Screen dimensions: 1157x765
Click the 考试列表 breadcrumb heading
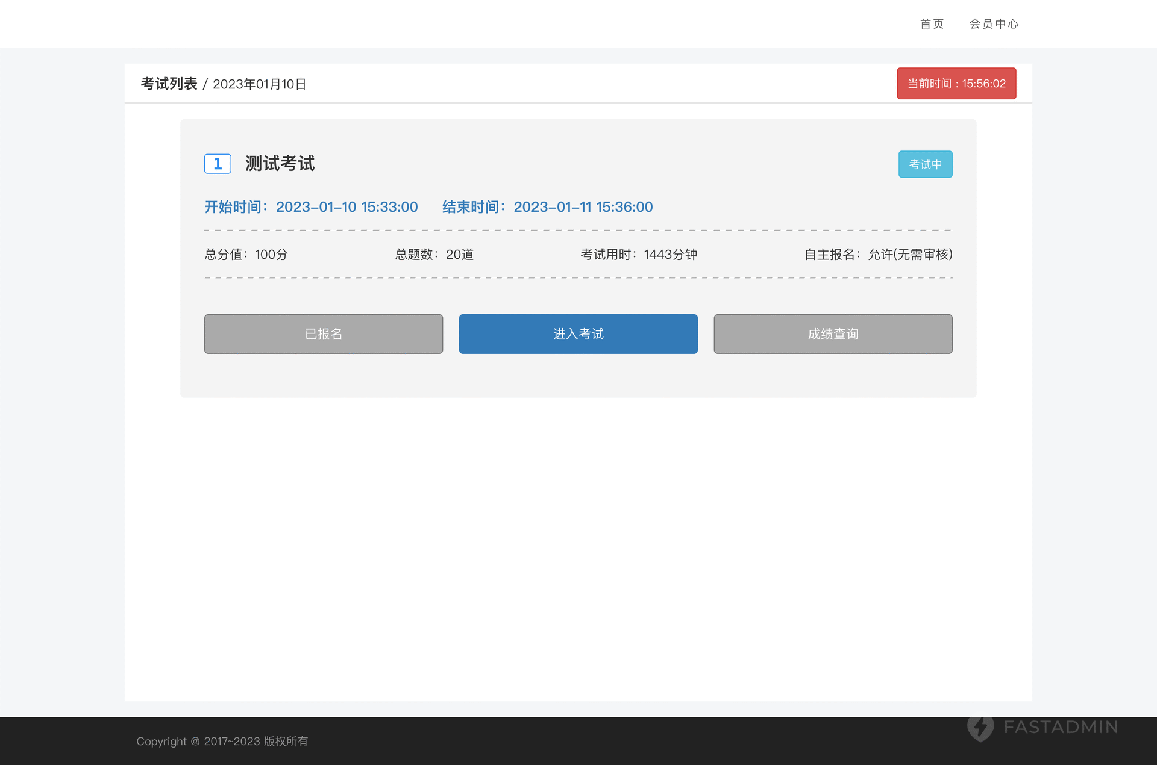click(x=169, y=84)
